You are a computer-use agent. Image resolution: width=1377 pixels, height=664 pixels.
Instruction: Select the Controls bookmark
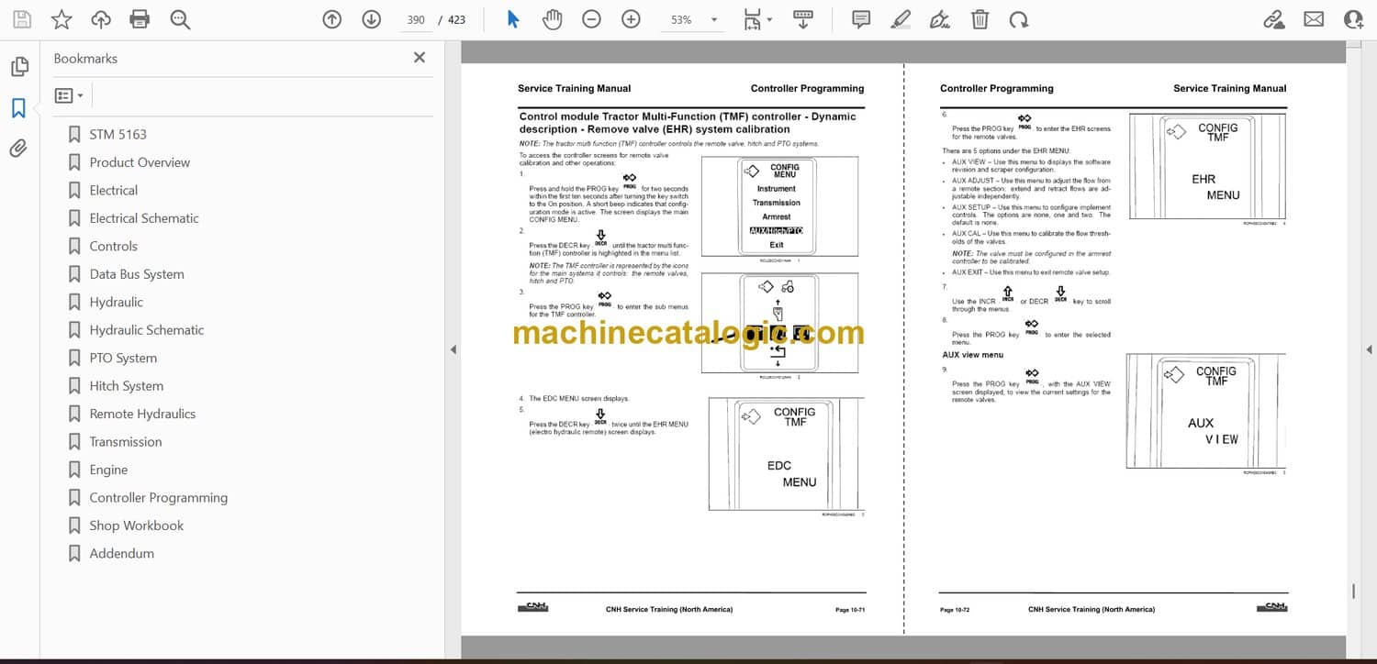pyautogui.click(x=114, y=247)
